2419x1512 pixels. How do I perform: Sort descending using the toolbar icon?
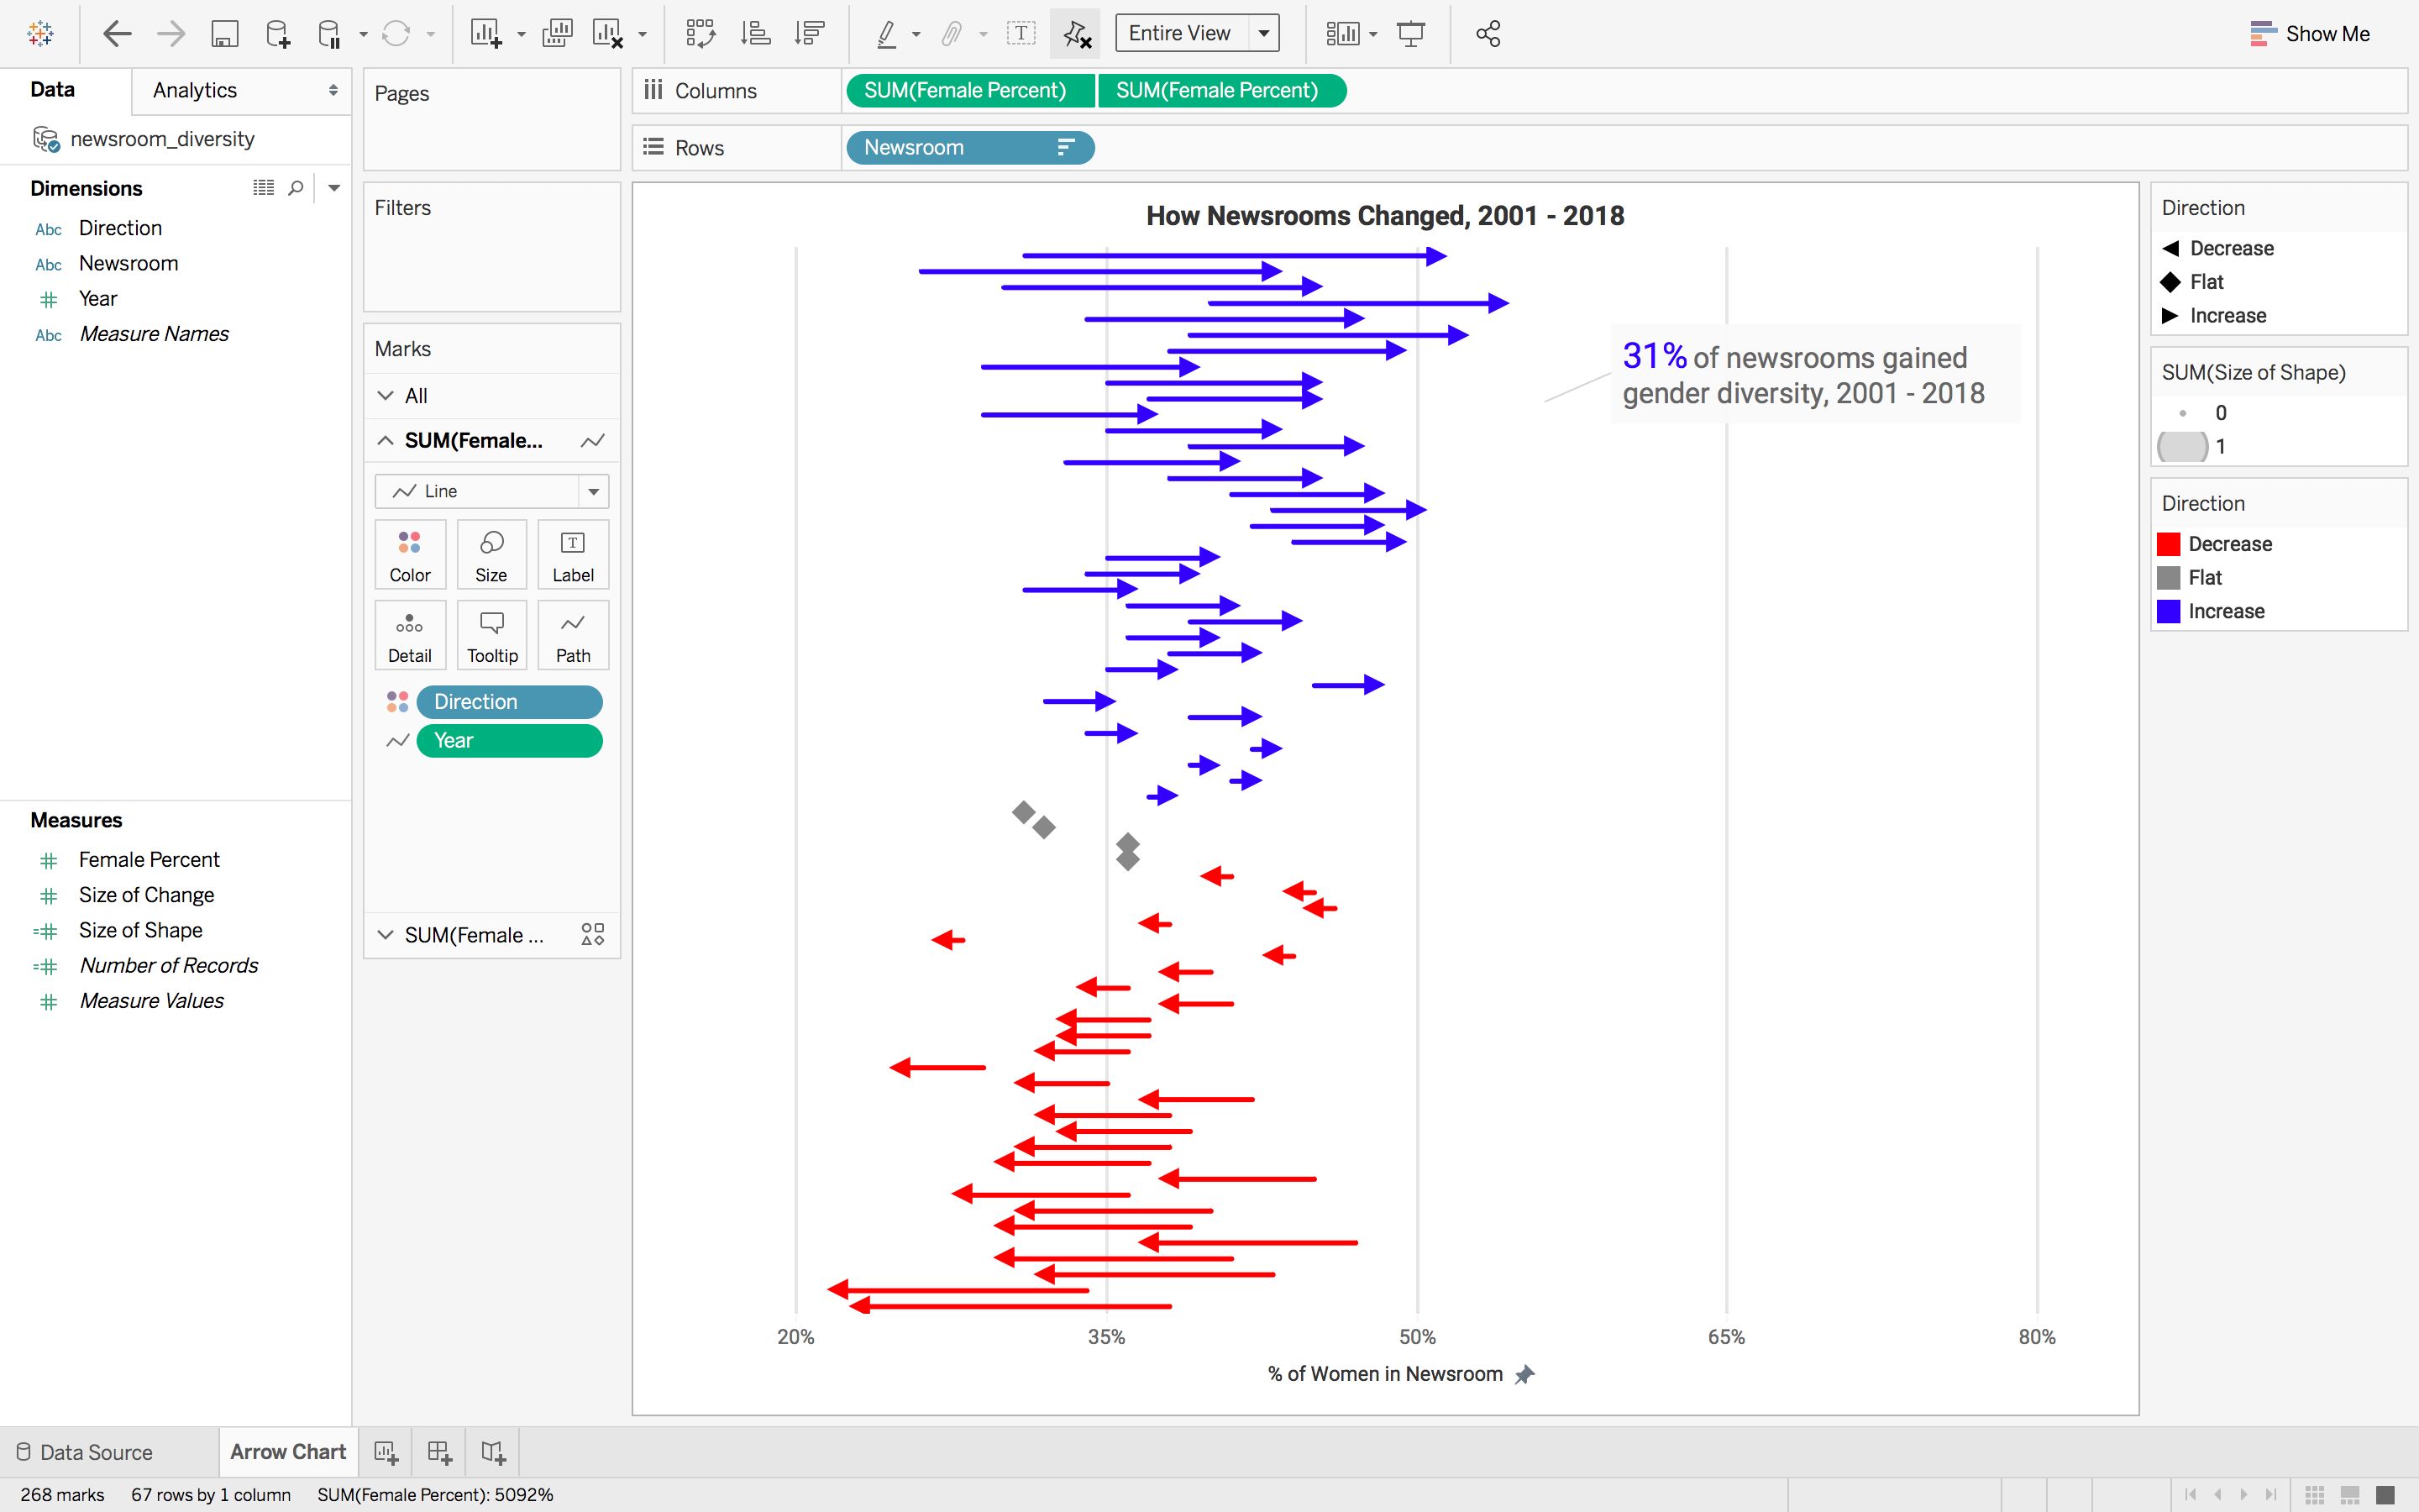coord(809,33)
